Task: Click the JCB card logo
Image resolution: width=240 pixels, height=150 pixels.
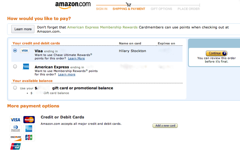Action: coord(29,137)
